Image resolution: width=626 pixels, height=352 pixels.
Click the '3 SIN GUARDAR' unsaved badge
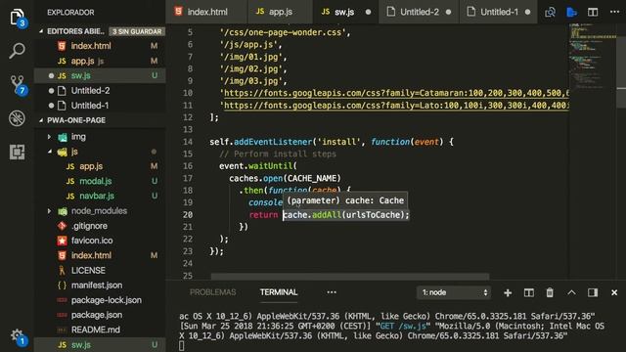137,31
